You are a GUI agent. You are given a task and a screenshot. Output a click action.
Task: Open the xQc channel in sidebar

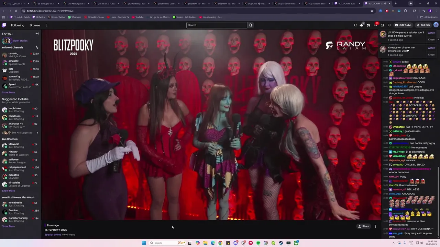pyautogui.click(x=21, y=70)
